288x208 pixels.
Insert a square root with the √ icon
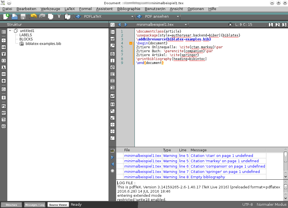tap(112, 138)
